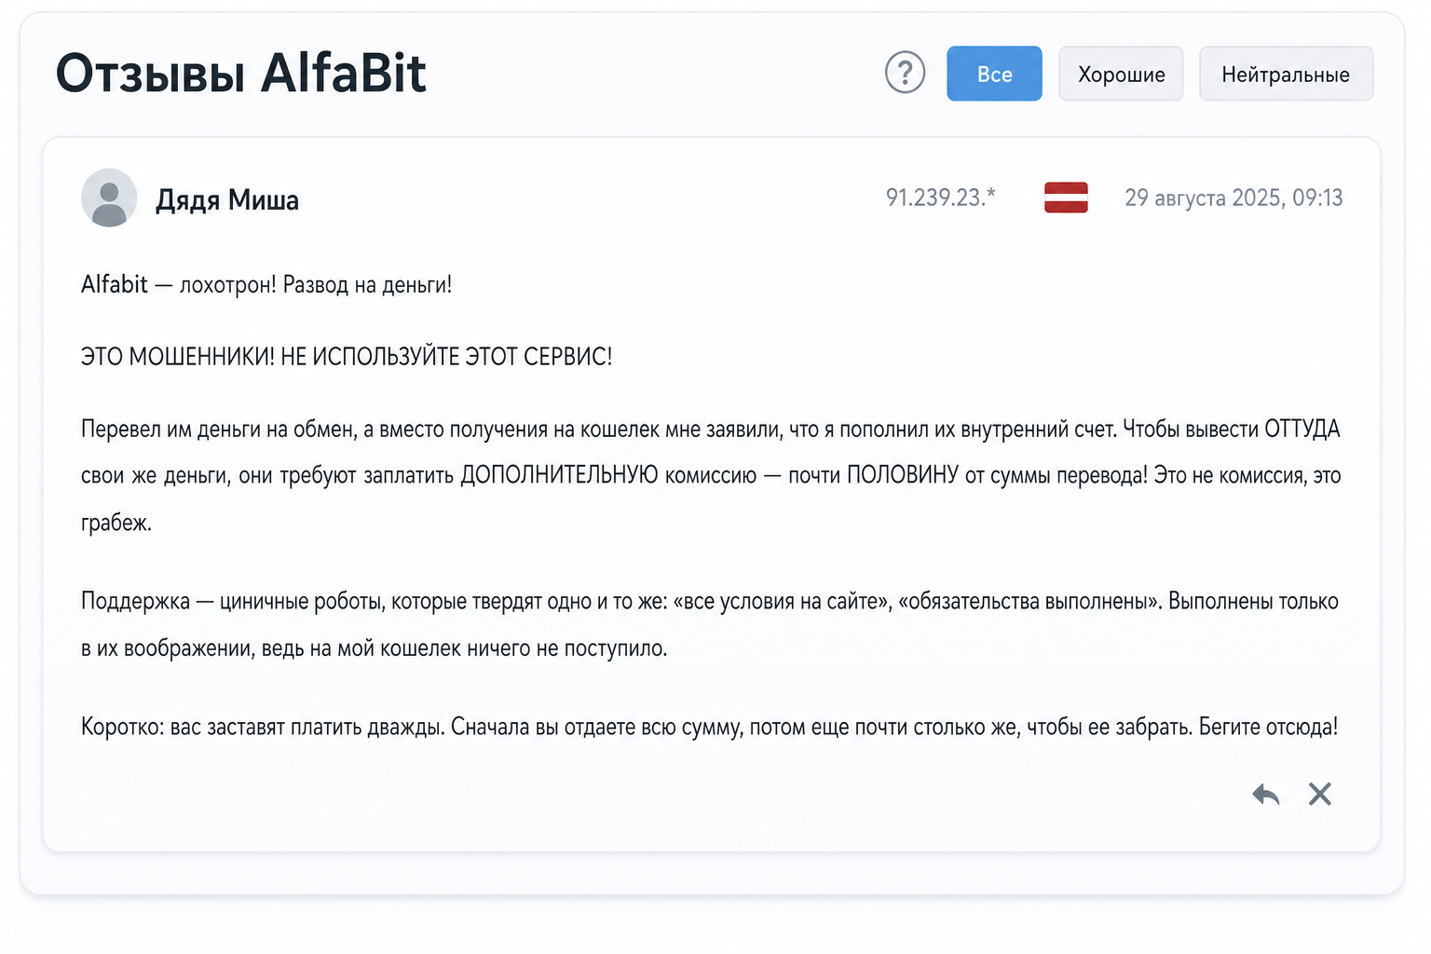The width and height of the screenshot is (1431, 954).
Task: Click the word грабеж
Action: pyautogui.click(x=116, y=523)
